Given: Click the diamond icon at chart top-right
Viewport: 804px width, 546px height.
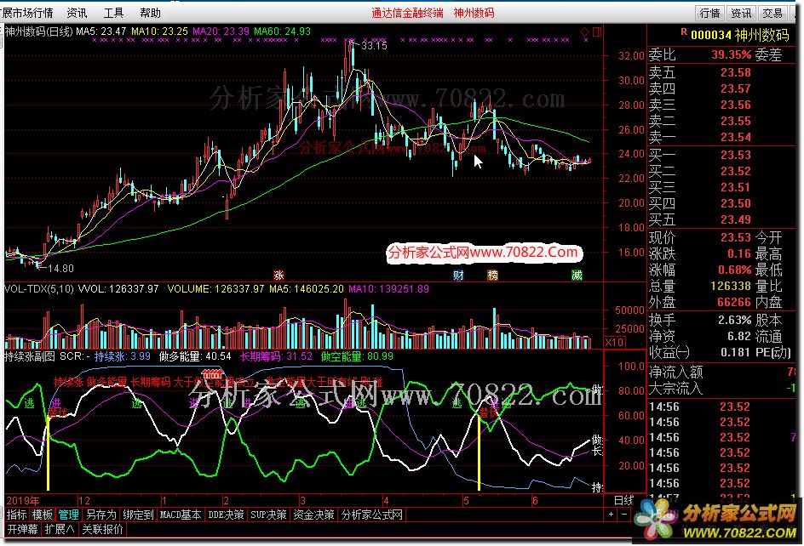Looking at the screenshot, I should [584, 31].
